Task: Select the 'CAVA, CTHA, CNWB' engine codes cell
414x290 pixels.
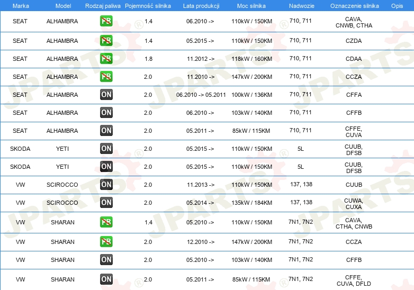Action: pos(354,223)
